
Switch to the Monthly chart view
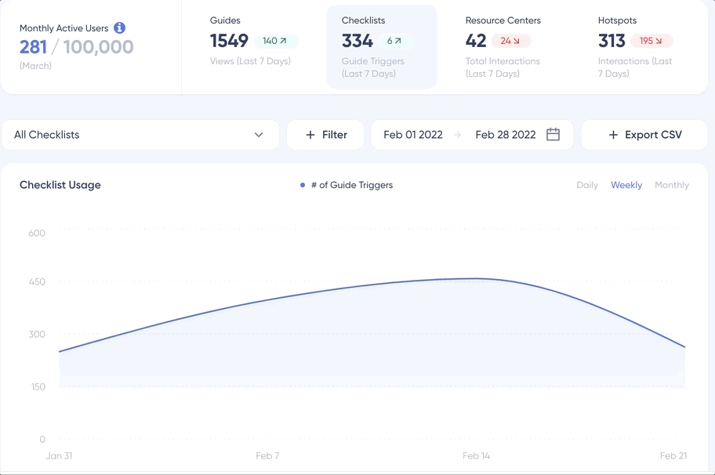[x=672, y=185]
